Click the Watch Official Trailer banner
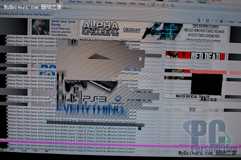Image resolution: width=241 pixels, height=160 pixels. [192, 96]
